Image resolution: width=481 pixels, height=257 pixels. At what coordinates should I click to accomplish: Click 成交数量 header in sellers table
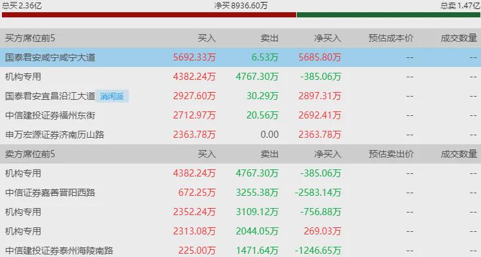point(459,154)
